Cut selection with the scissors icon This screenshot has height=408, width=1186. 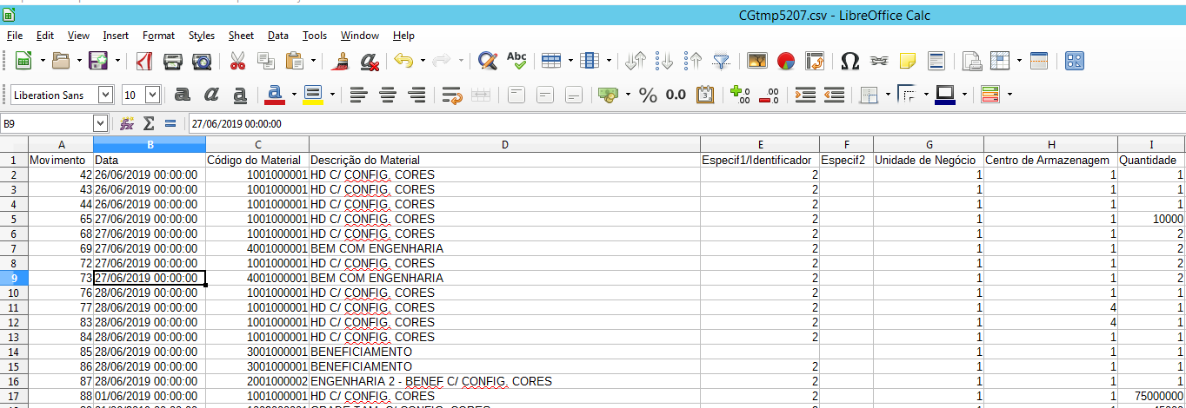pos(237,61)
